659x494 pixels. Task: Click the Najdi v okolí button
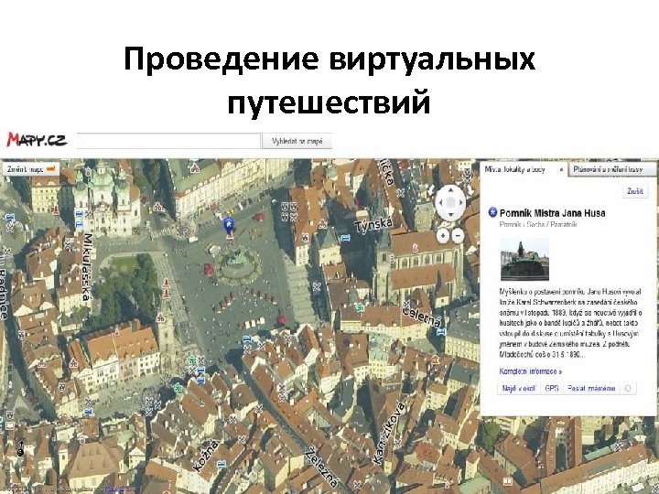(x=519, y=388)
